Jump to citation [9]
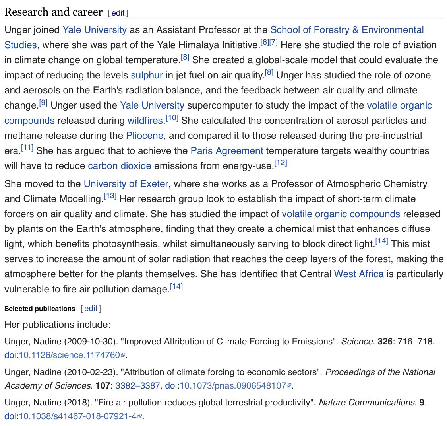447x426 pixels. click(x=43, y=103)
